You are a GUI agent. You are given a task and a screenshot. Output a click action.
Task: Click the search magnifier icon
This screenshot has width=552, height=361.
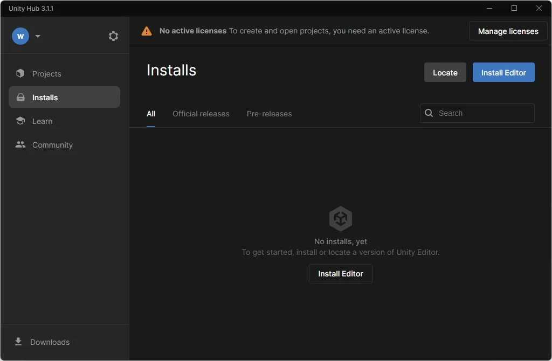point(429,113)
